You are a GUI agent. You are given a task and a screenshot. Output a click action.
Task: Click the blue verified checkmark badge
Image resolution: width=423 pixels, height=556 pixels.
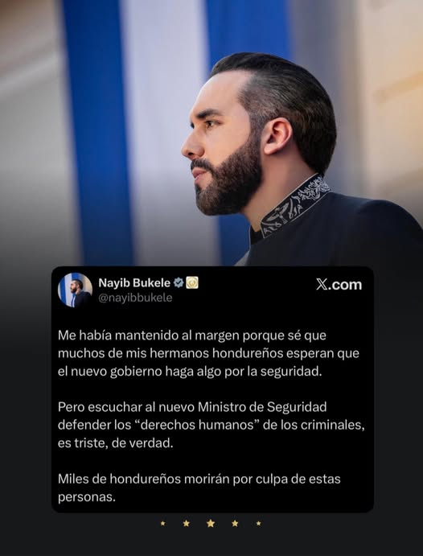[179, 282]
